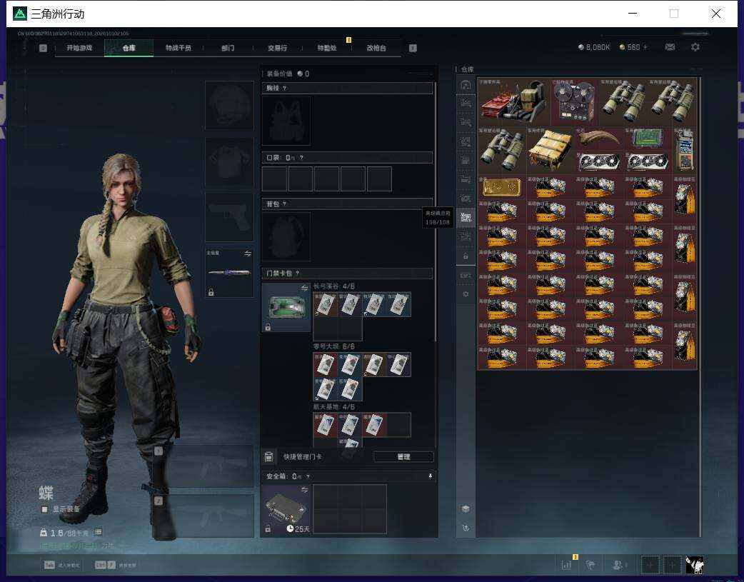Open the 部门 tab
The width and height of the screenshot is (744, 582).
pos(228,48)
